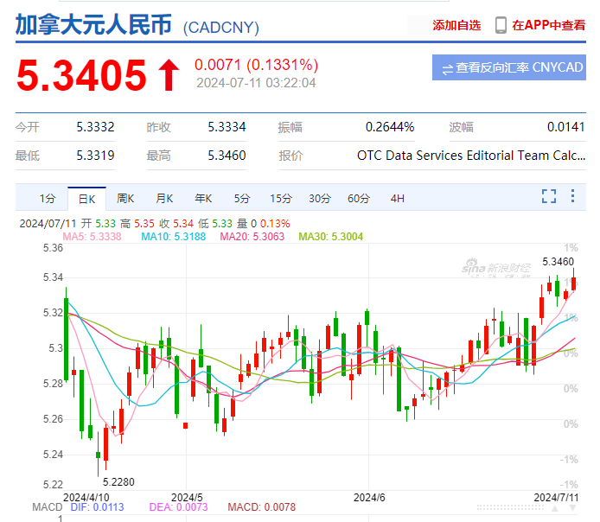This screenshot has width=600, height=522.
Task: Click the 5.22 price axis label
Action: coord(53,485)
